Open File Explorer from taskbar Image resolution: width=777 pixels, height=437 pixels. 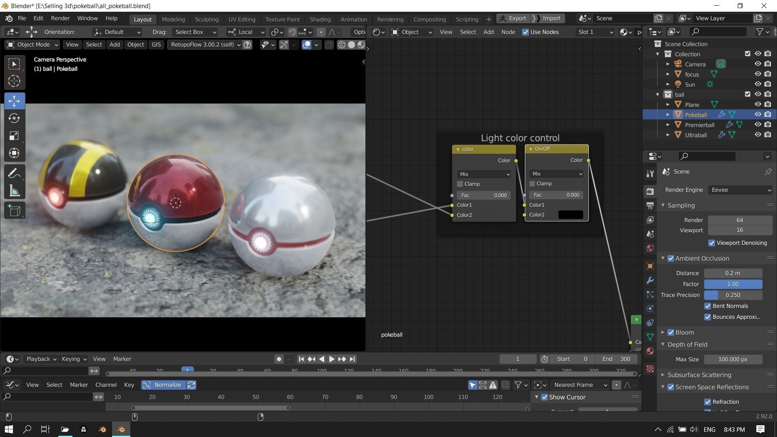[x=65, y=429]
